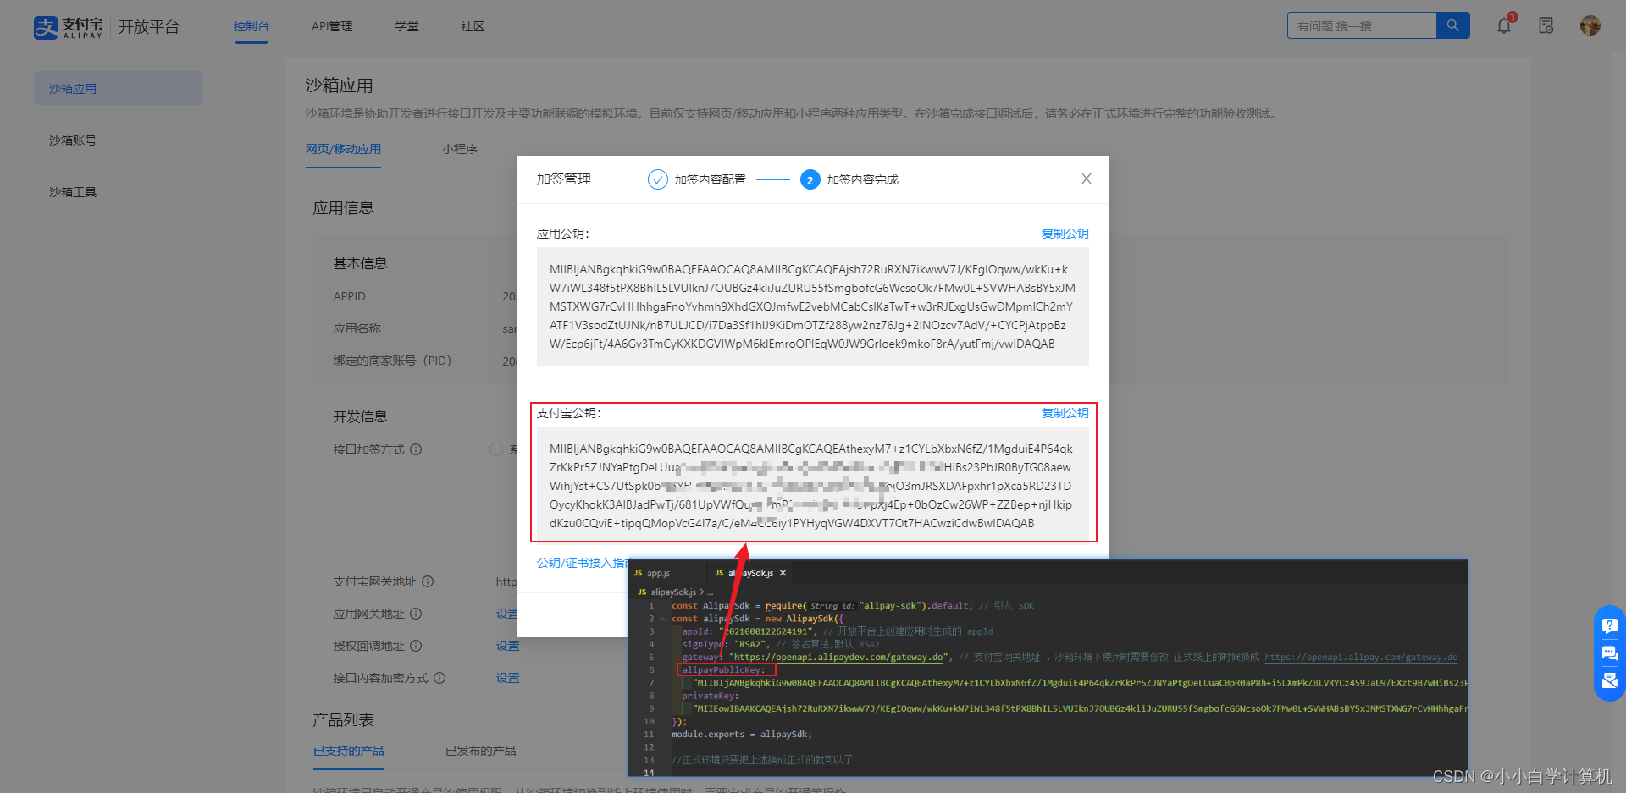Click info icon beside 接口内容加密方式

click(440, 678)
